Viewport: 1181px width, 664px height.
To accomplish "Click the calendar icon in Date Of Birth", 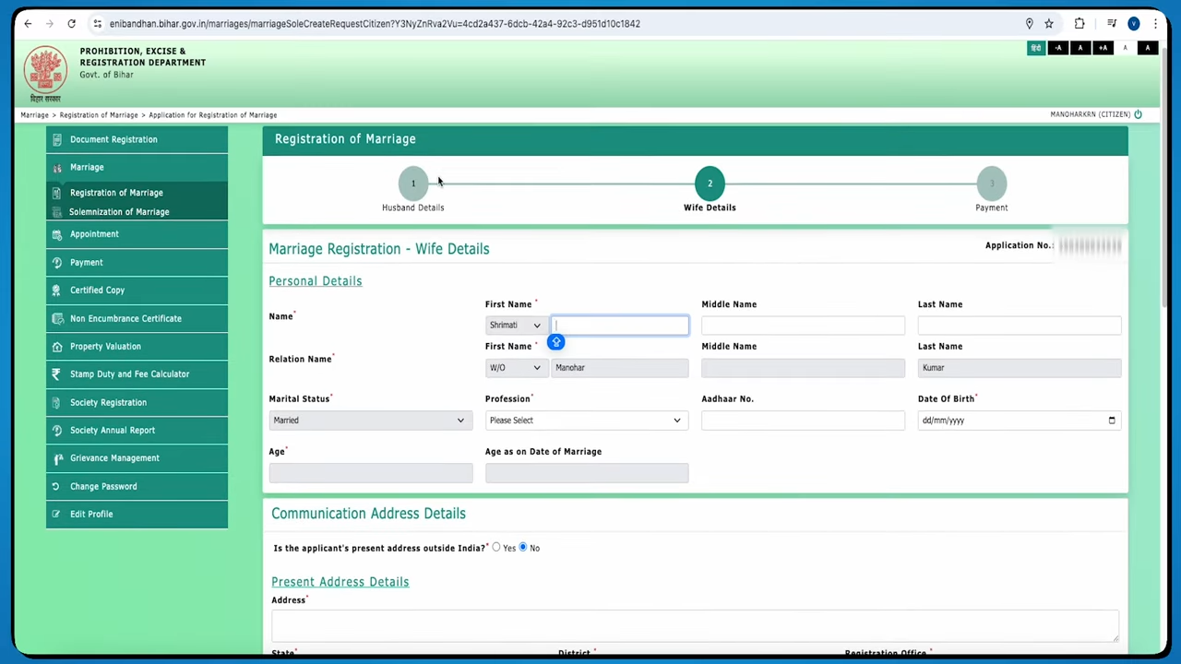I will (1111, 421).
